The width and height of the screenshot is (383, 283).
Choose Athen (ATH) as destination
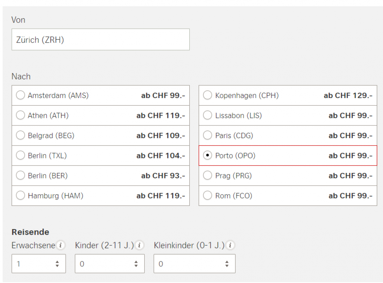tap(20, 116)
